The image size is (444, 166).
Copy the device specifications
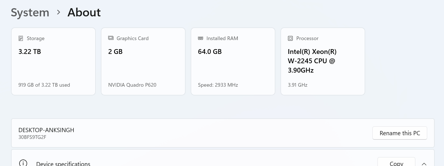396,163
